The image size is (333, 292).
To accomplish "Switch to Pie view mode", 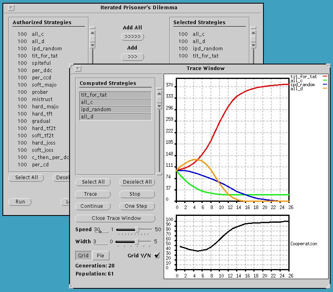I will coord(100,255).
